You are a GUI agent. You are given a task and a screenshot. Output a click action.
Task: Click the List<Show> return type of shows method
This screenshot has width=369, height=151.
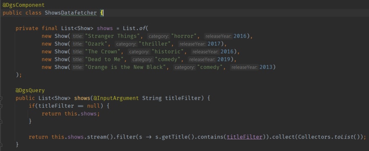coord(55,98)
